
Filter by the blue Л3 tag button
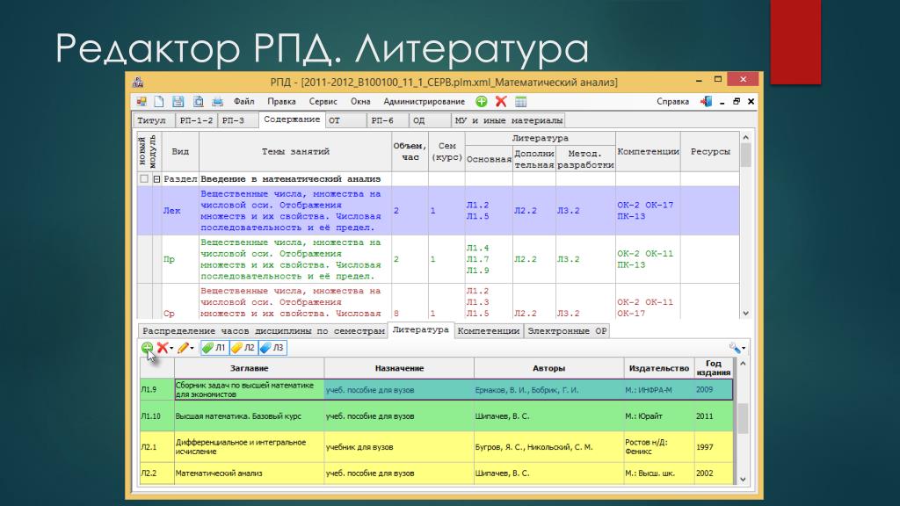click(272, 347)
